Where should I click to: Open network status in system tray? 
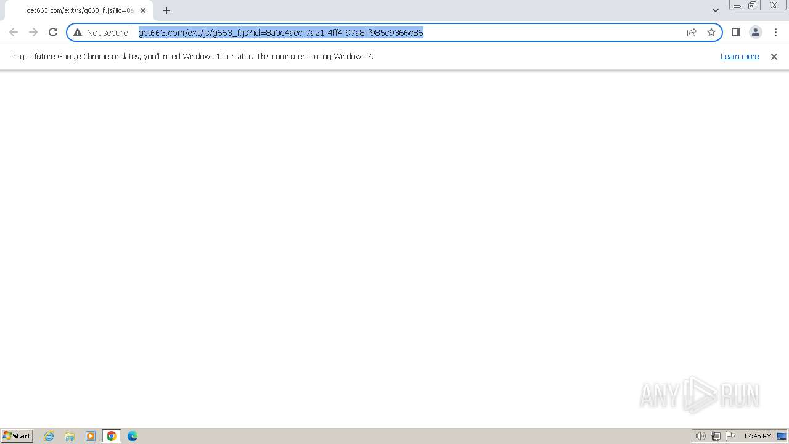[715, 436]
